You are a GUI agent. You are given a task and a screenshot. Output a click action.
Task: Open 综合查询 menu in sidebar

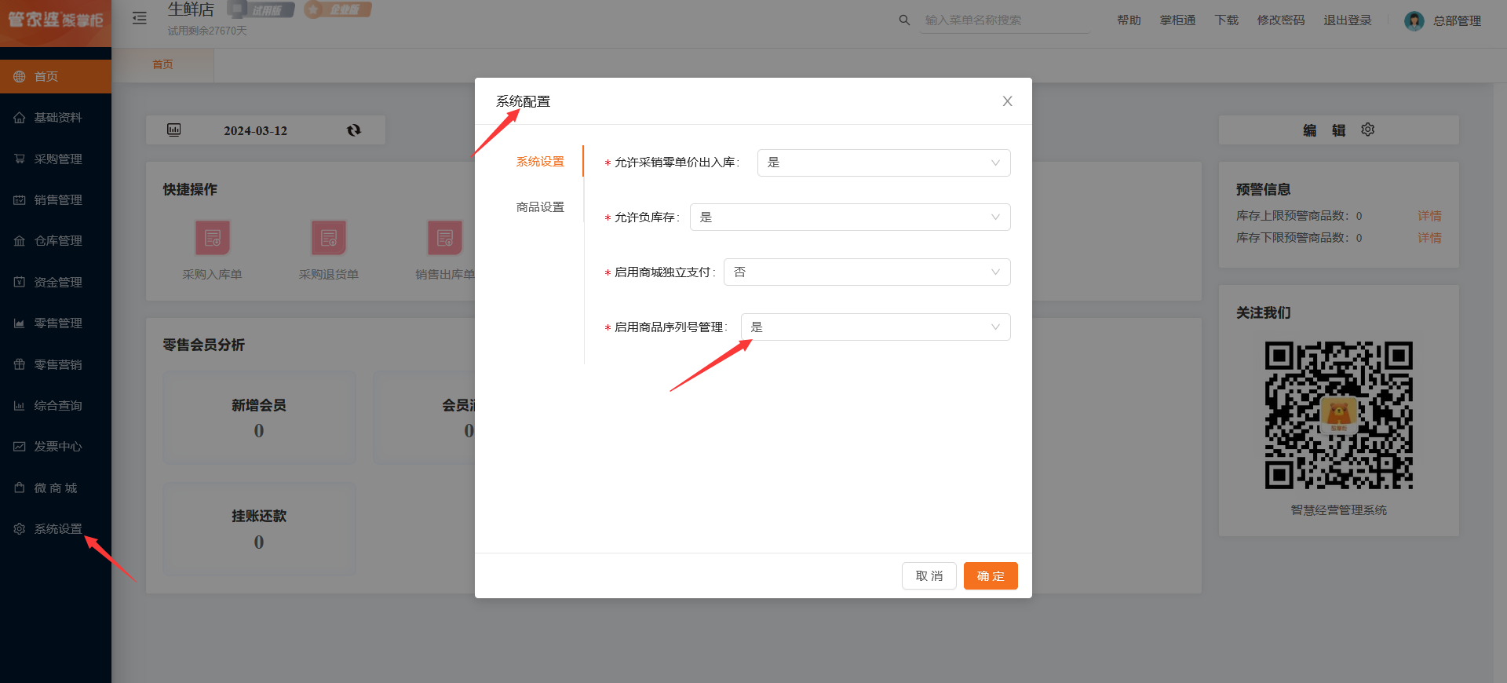tap(56, 406)
